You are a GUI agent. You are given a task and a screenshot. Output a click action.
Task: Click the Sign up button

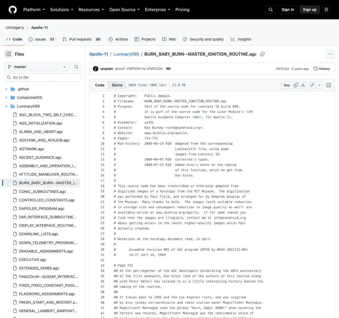(x=309, y=9)
